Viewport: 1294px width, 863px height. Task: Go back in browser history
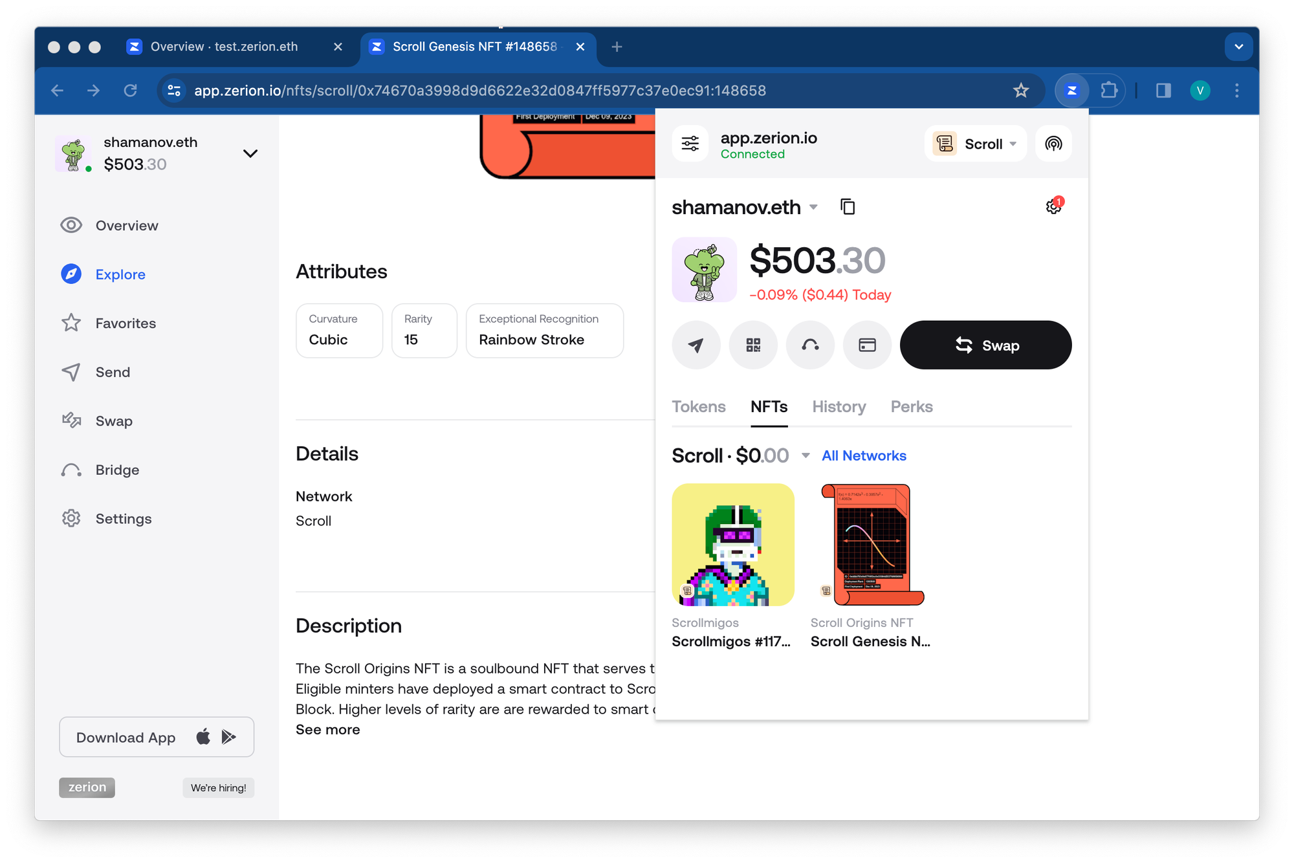pyautogui.click(x=58, y=91)
